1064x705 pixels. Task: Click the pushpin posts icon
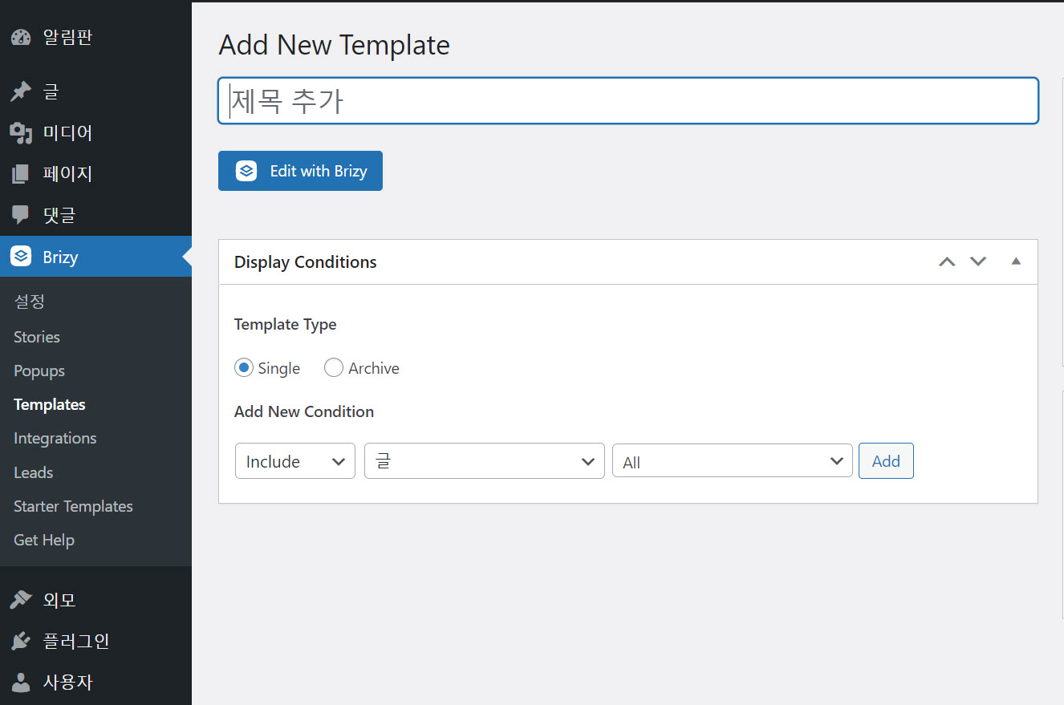click(21, 92)
